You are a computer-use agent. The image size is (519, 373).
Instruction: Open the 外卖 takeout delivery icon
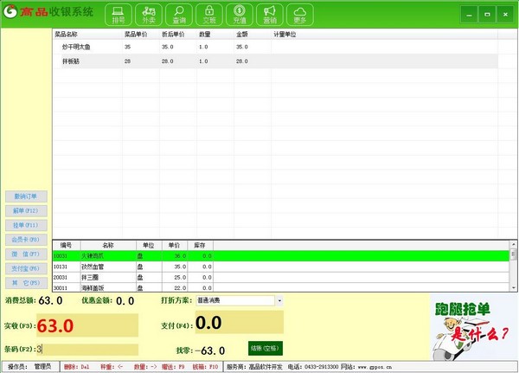coord(148,14)
